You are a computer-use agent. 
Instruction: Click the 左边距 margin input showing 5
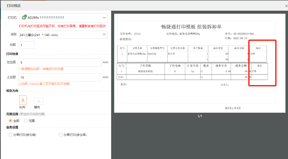tap(60, 62)
